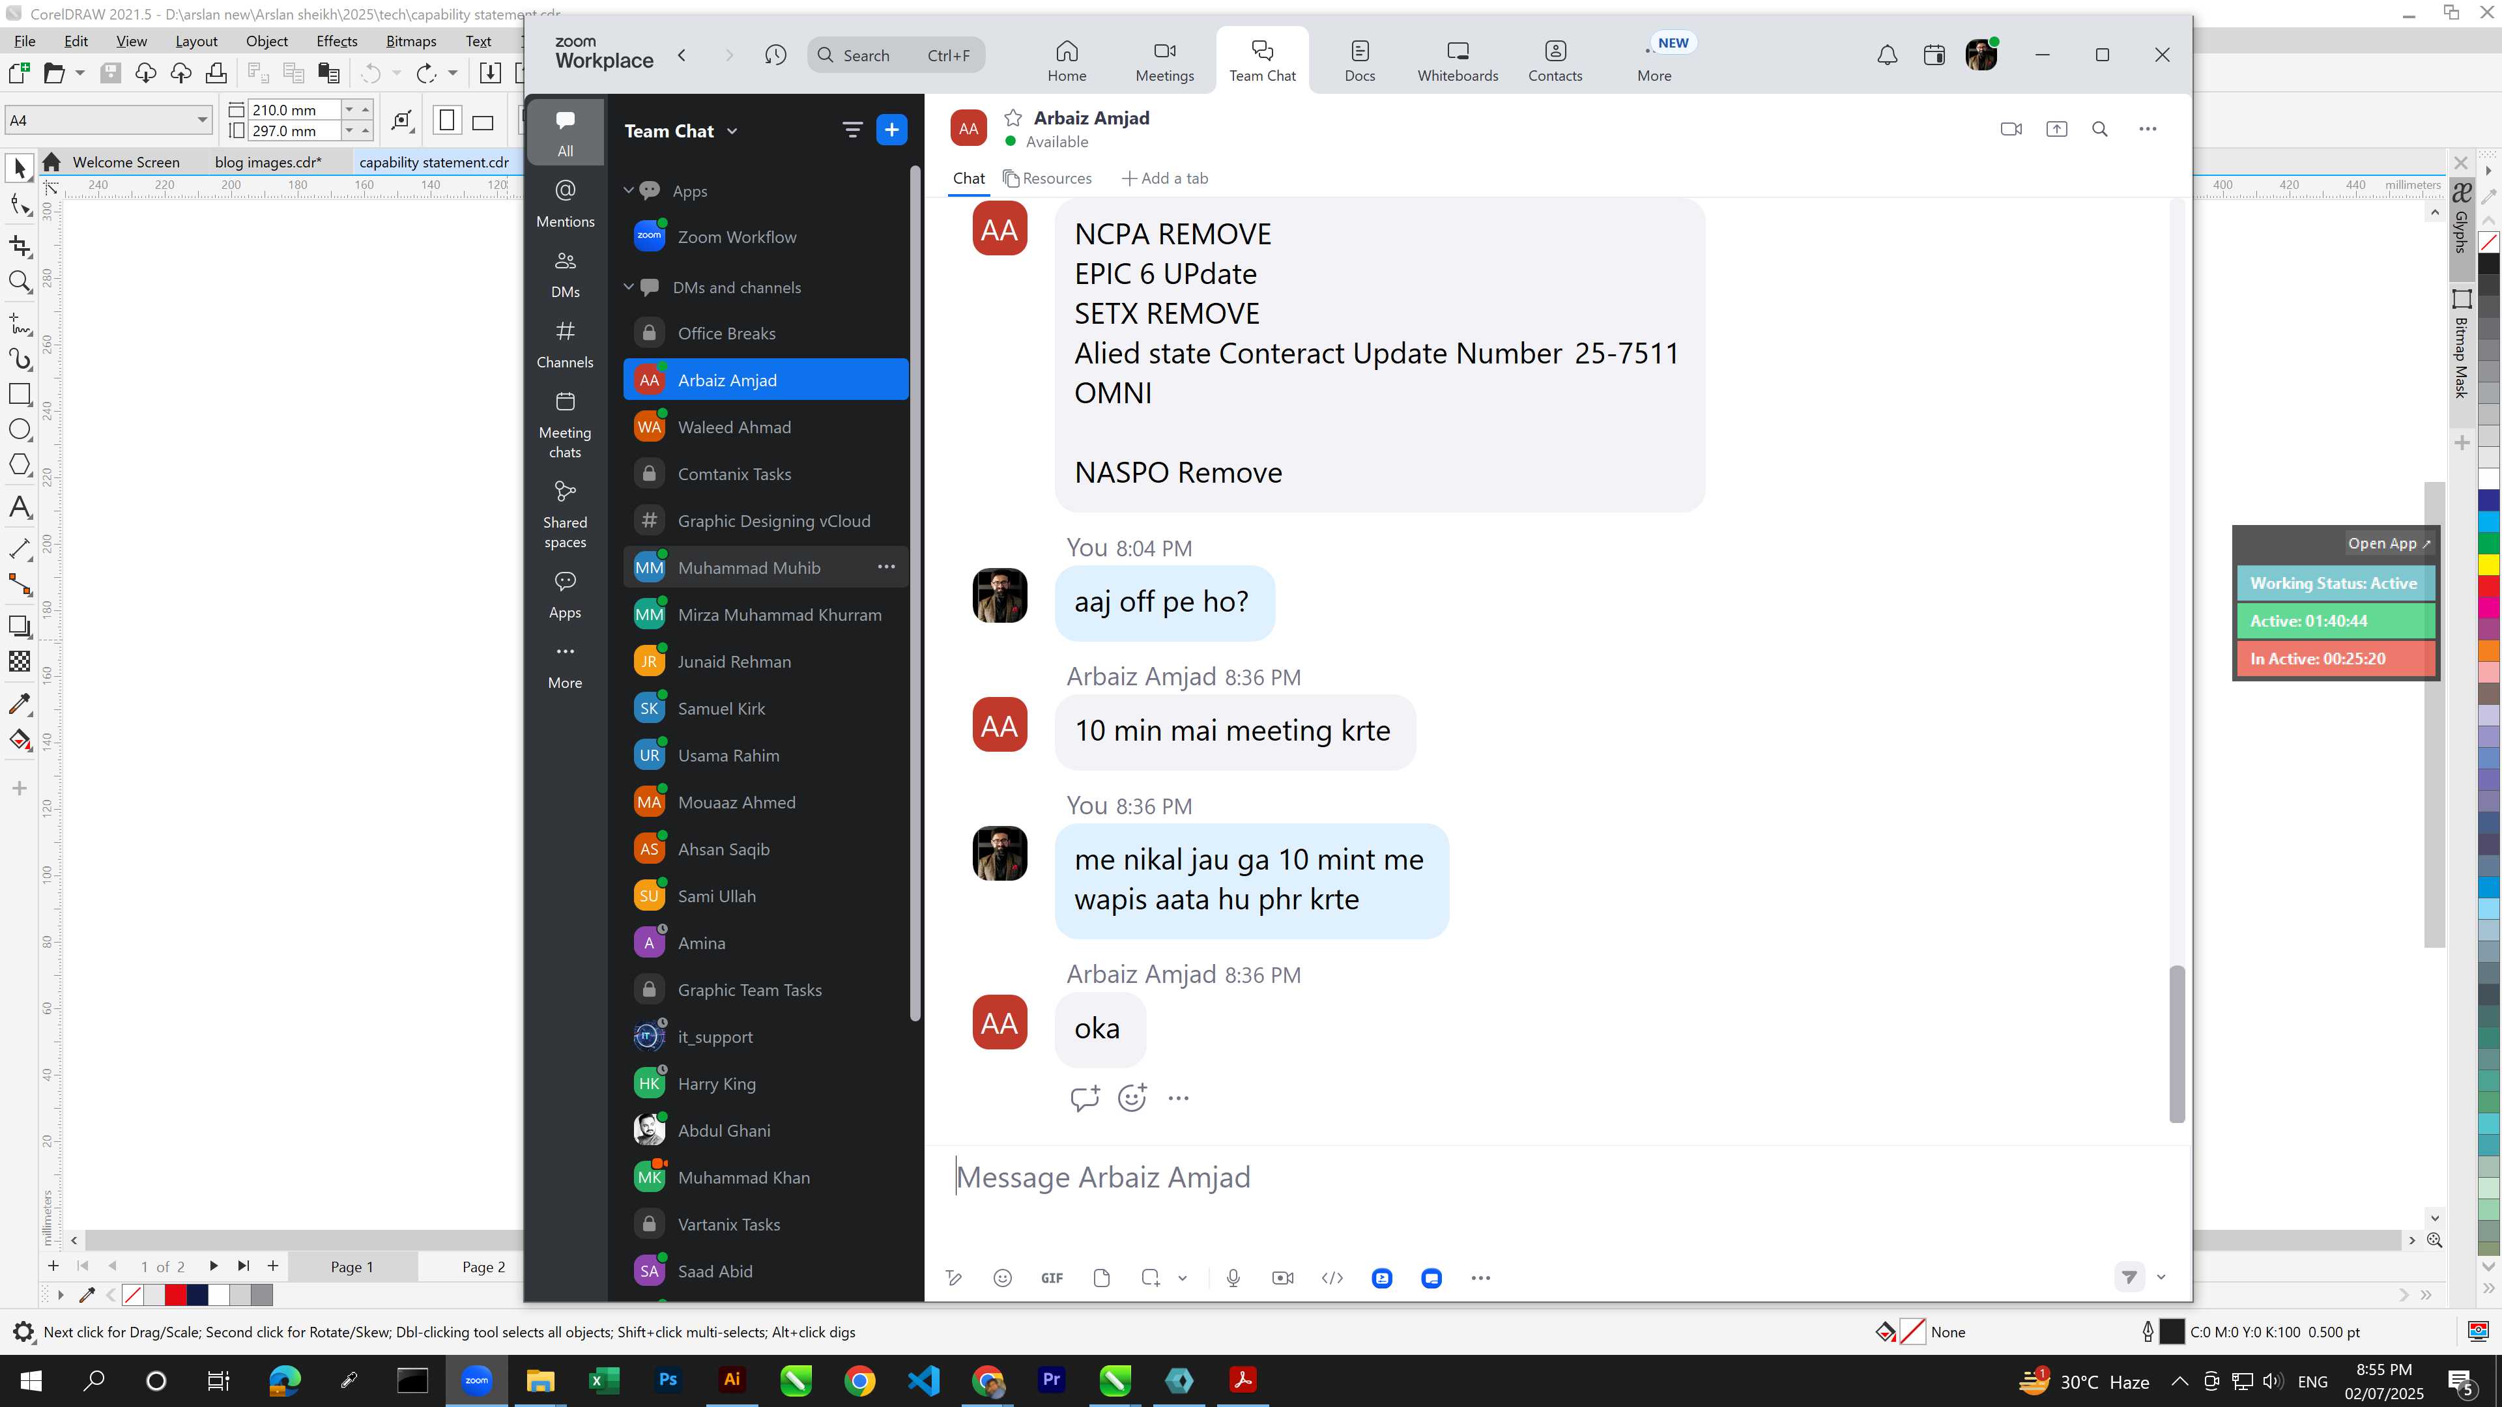Open the Zoom notifications bell
Screen dimensions: 2502x1407
click(1887, 55)
